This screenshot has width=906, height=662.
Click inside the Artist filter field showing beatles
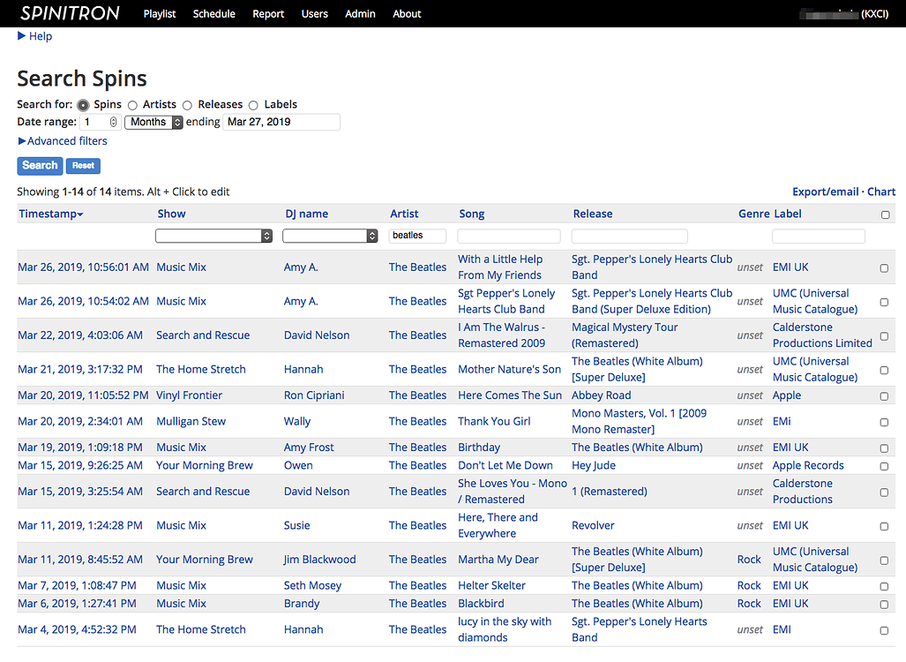pos(416,236)
